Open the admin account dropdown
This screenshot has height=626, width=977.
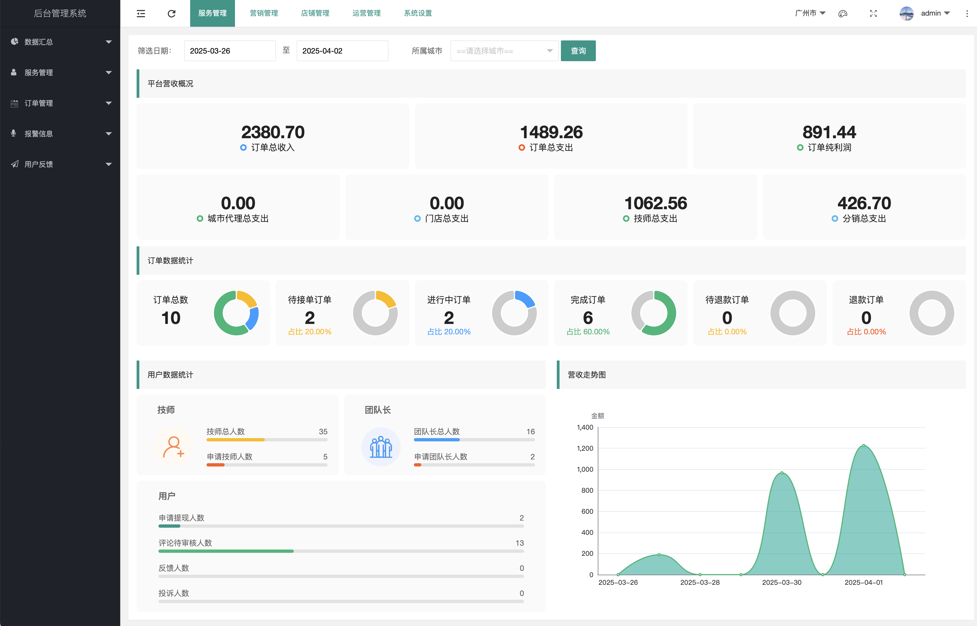(935, 13)
